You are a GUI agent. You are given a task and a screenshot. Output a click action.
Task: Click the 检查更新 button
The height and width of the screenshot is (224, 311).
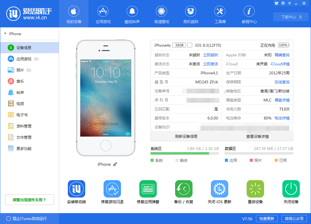pyautogui.click(x=267, y=218)
